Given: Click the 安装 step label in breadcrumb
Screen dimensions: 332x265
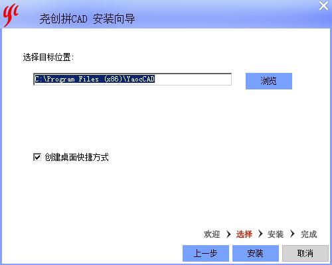Looking at the screenshot, I should tap(276, 234).
